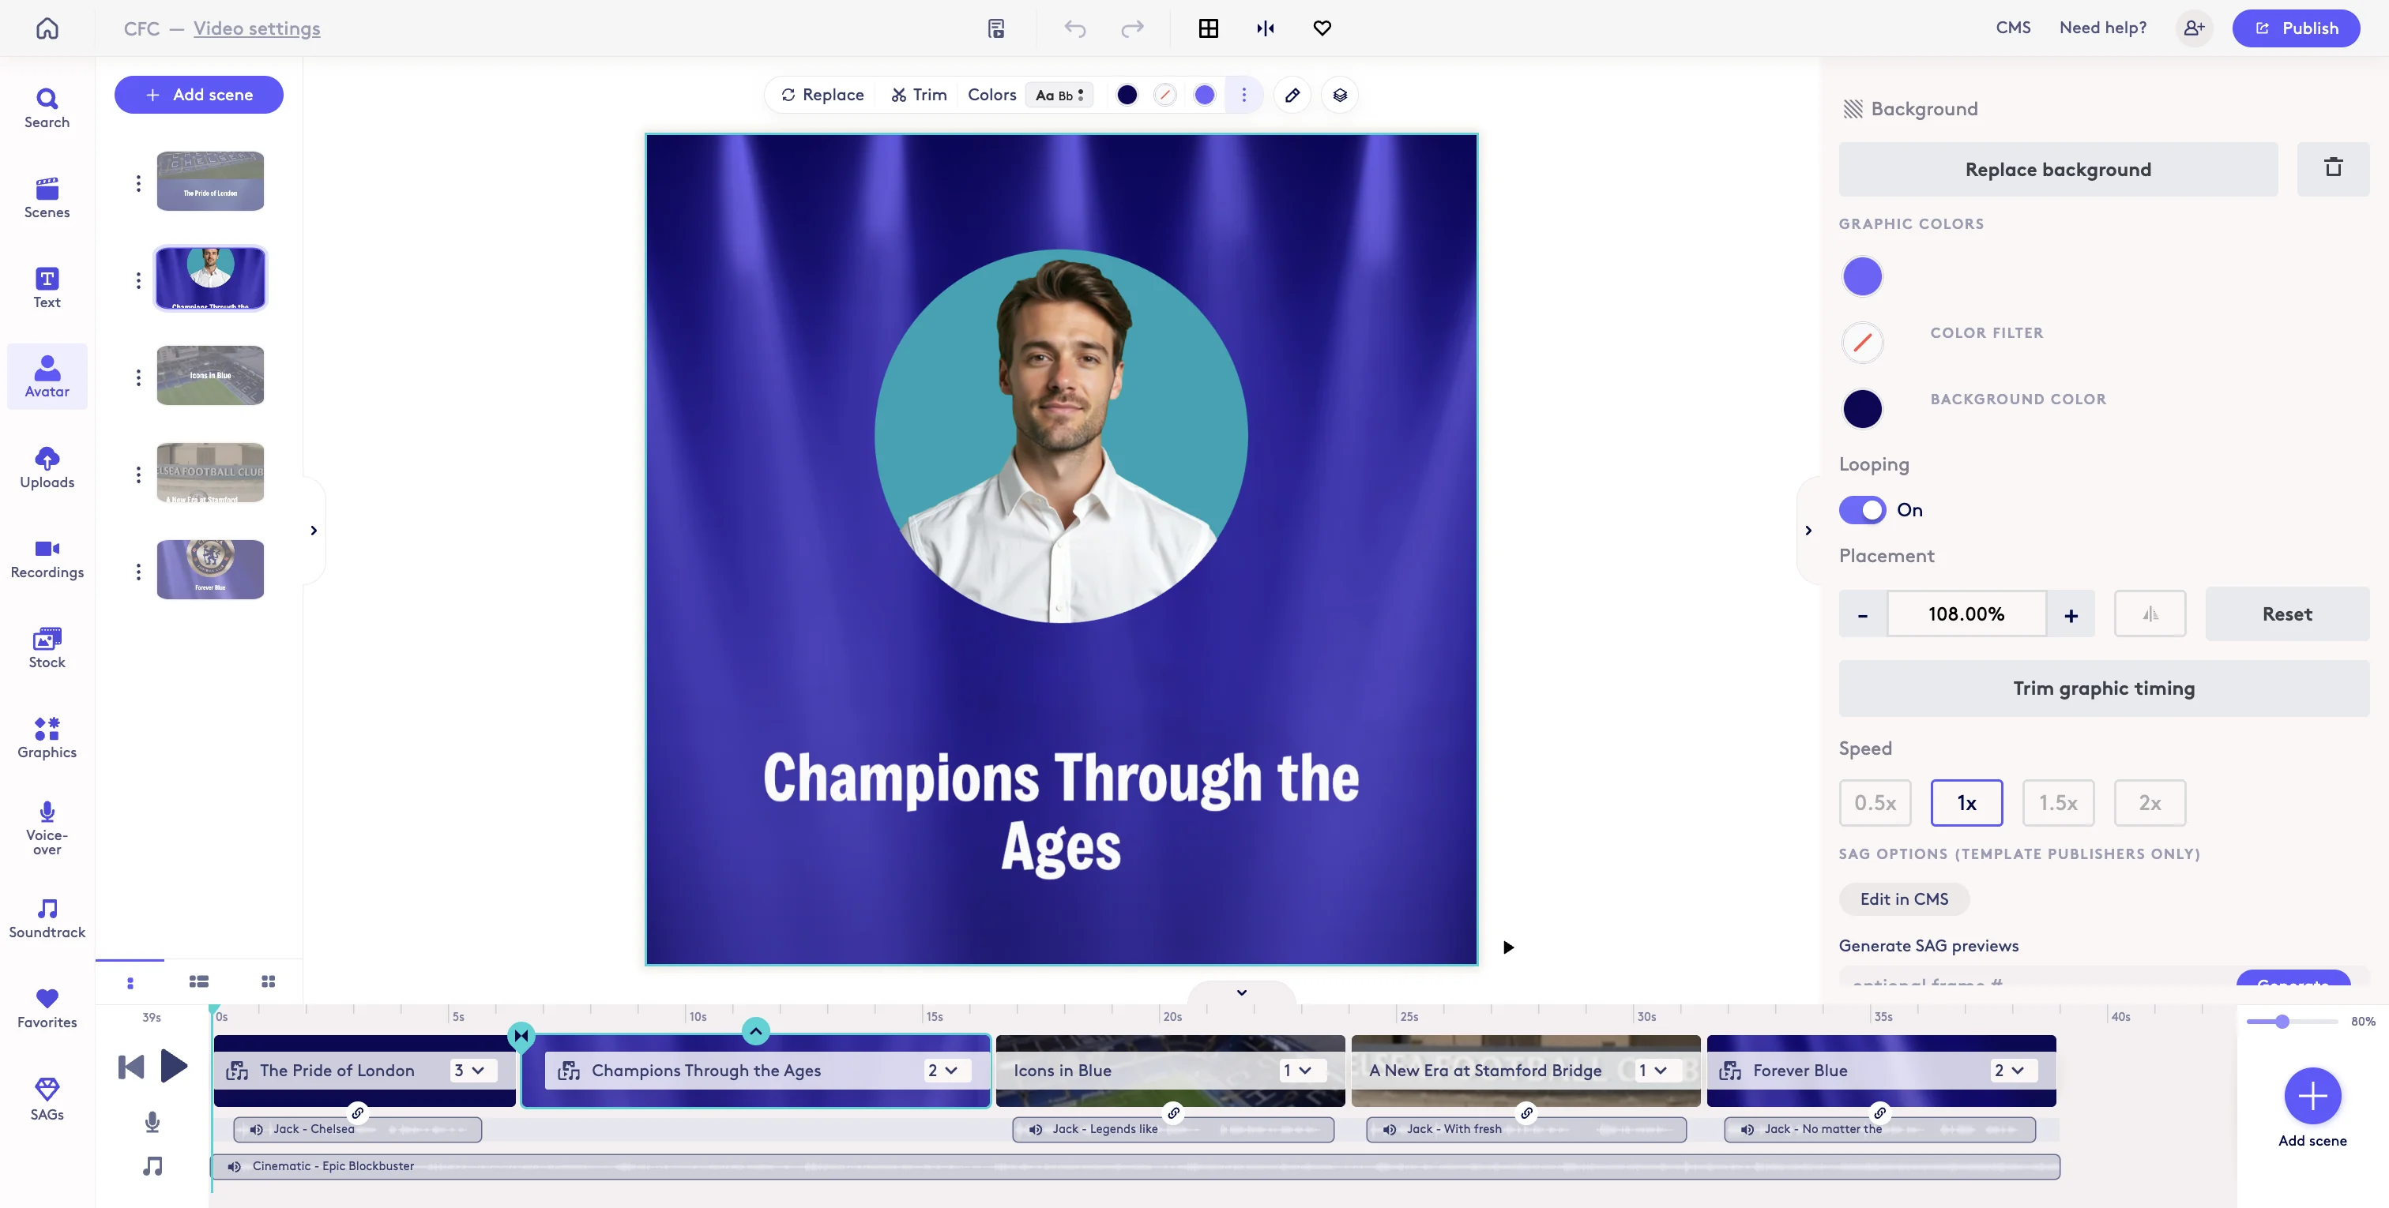2389x1208 pixels.
Task: Turn off Looping for the background
Action: (1861, 510)
